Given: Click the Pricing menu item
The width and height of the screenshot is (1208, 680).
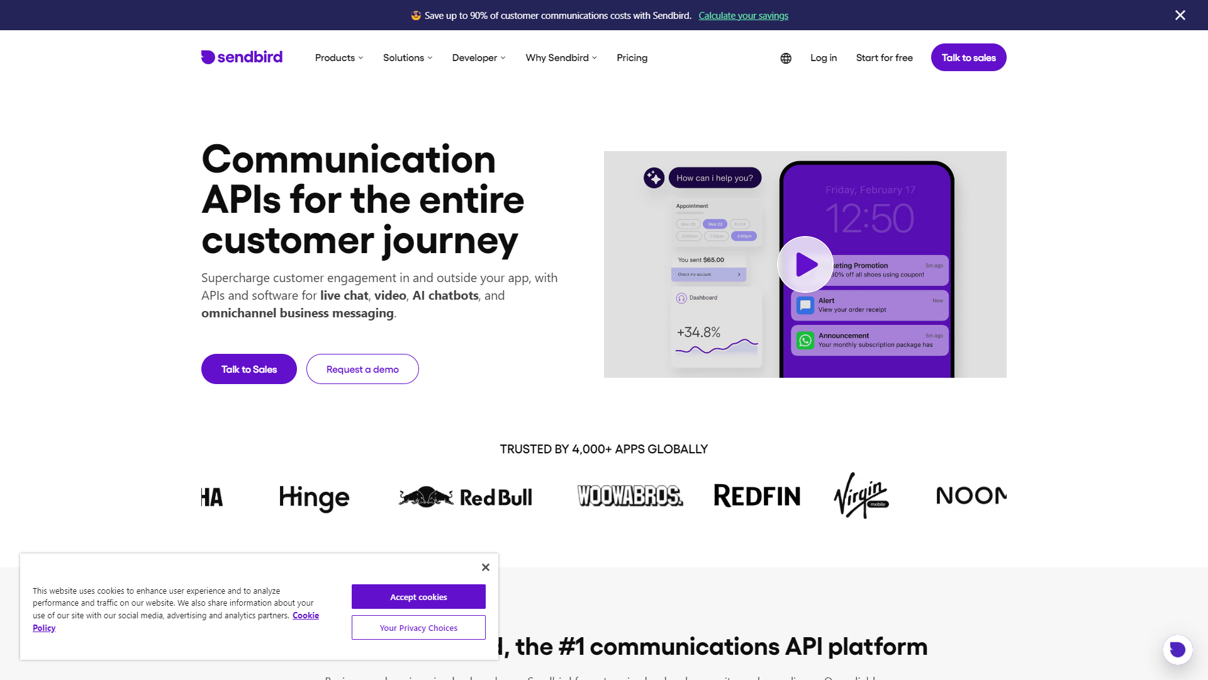Looking at the screenshot, I should (x=632, y=57).
